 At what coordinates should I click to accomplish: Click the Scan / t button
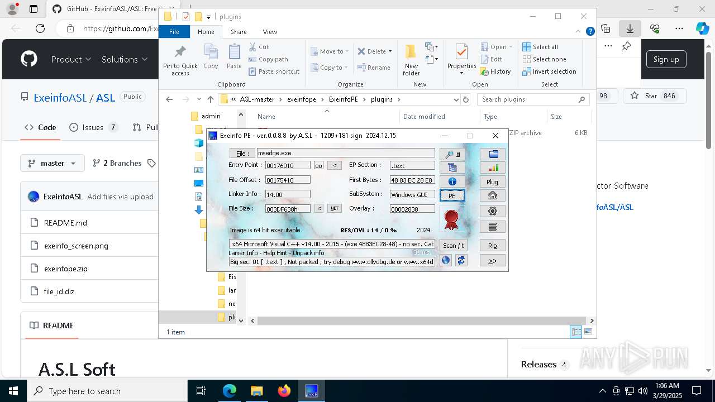tap(453, 245)
